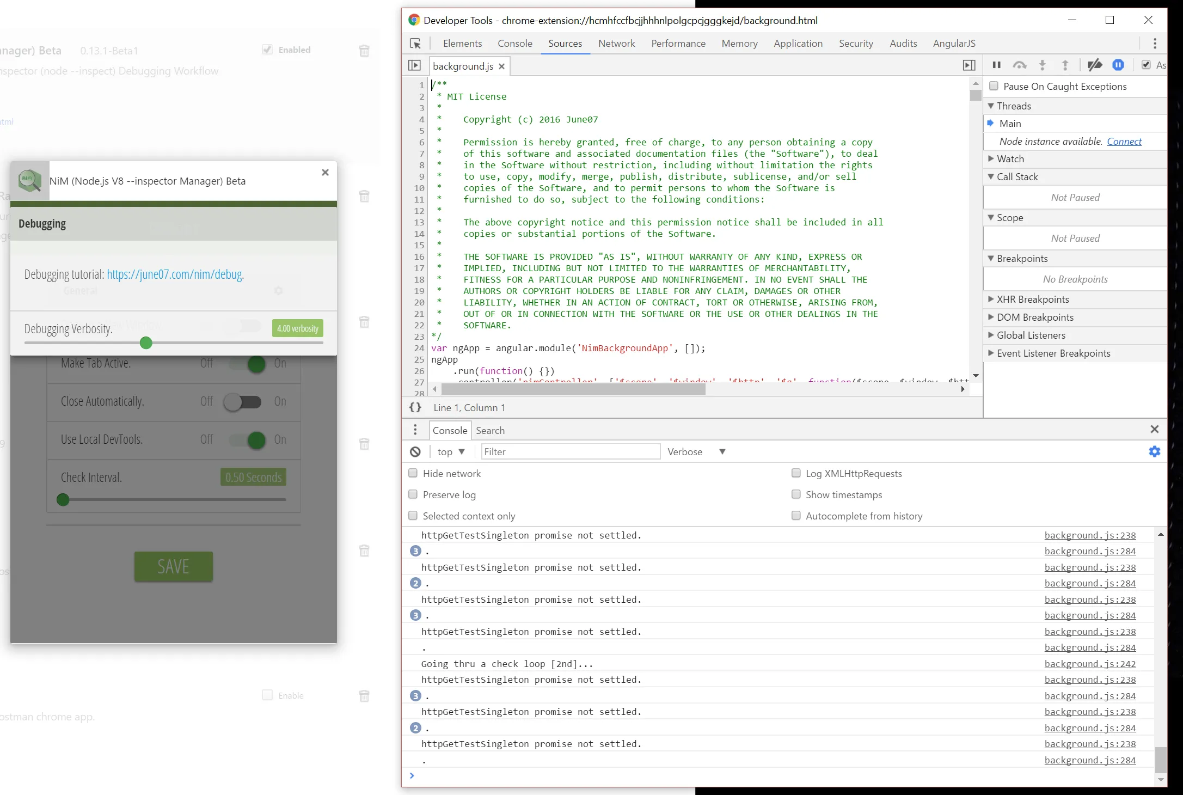Clear the console output
The image size is (1183, 795).
415,451
